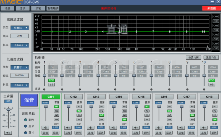Viewport: 221px width, 137px height.
Task: Toggle the CH4 speaker mute icon
Action: click(x=114, y=127)
